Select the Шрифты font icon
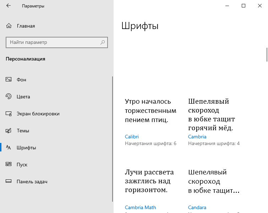The image size is (268, 213). (x=9, y=147)
